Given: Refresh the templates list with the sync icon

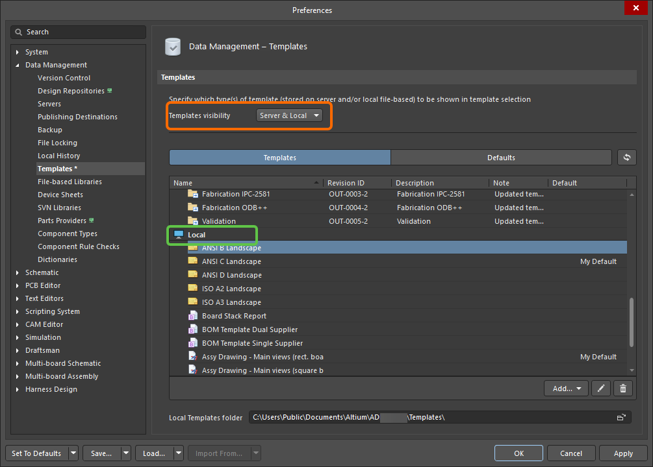Looking at the screenshot, I should [626, 157].
